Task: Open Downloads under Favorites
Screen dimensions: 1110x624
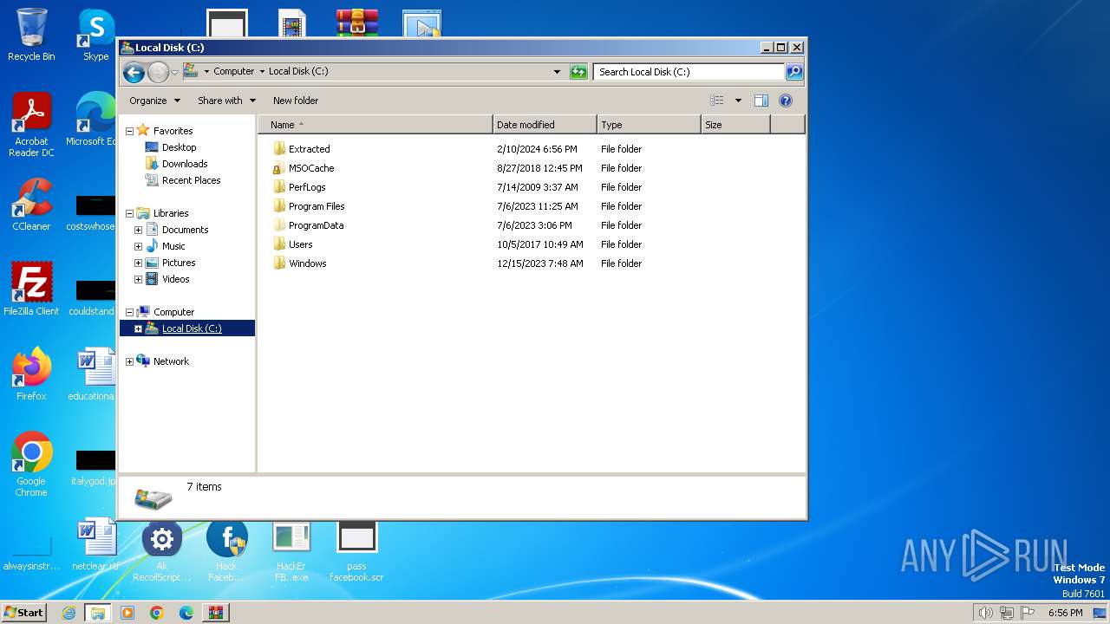Action: (x=185, y=164)
